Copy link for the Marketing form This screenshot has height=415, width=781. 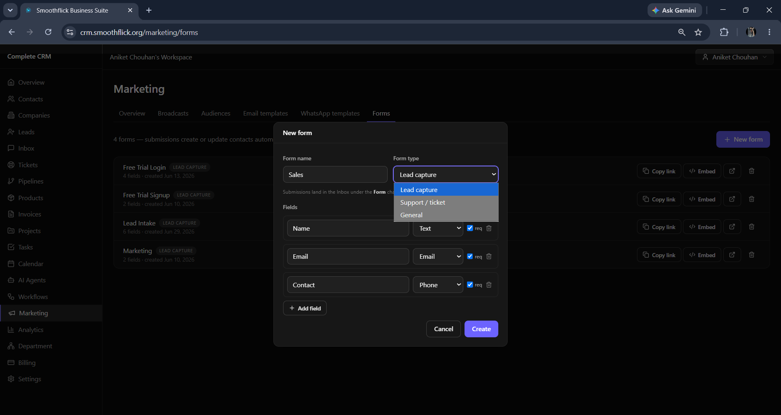tap(659, 255)
